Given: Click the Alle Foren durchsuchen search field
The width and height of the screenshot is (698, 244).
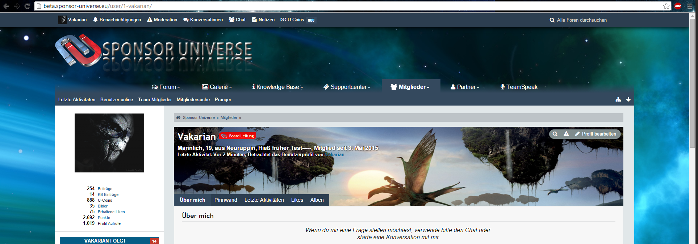Looking at the screenshot, I should (x=581, y=20).
